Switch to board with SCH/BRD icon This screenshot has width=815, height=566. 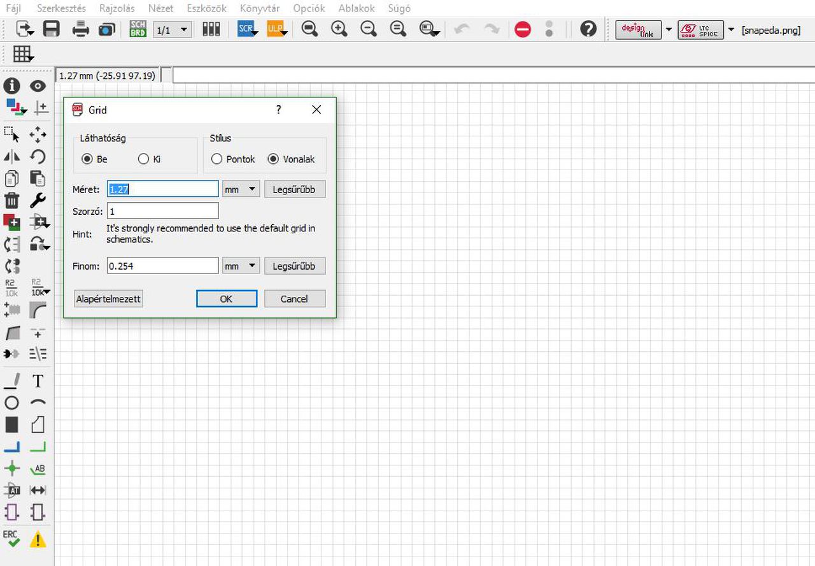(x=138, y=29)
